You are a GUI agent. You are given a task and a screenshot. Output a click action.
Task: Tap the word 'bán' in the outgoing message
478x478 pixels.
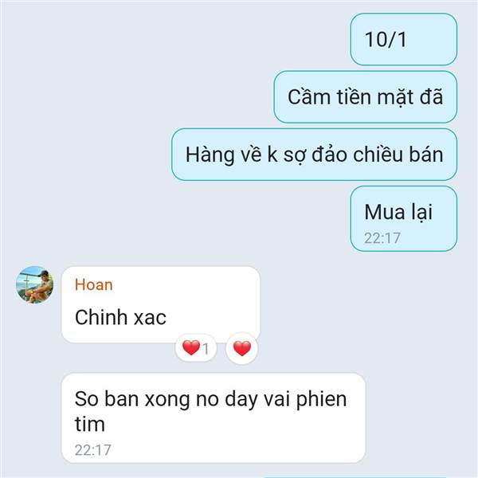426,155
